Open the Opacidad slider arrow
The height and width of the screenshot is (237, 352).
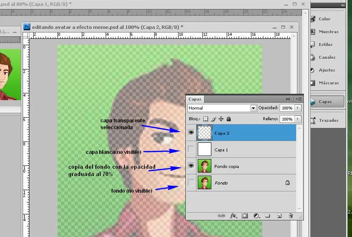pyautogui.click(x=298, y=108)
